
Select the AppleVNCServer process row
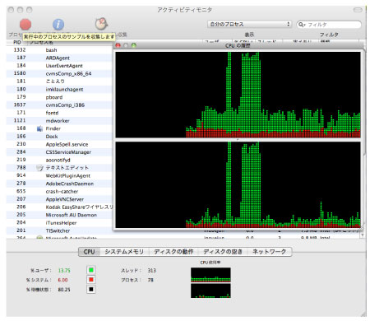[x=59, y=199]
